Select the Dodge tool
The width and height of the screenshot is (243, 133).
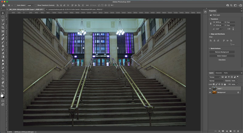tap(3, 64)
